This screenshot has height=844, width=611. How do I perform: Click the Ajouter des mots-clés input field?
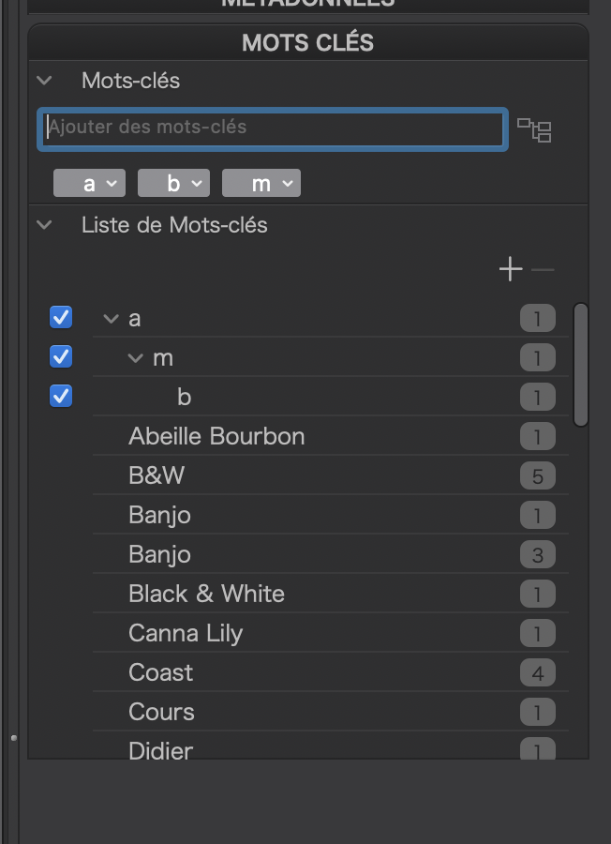272,129
